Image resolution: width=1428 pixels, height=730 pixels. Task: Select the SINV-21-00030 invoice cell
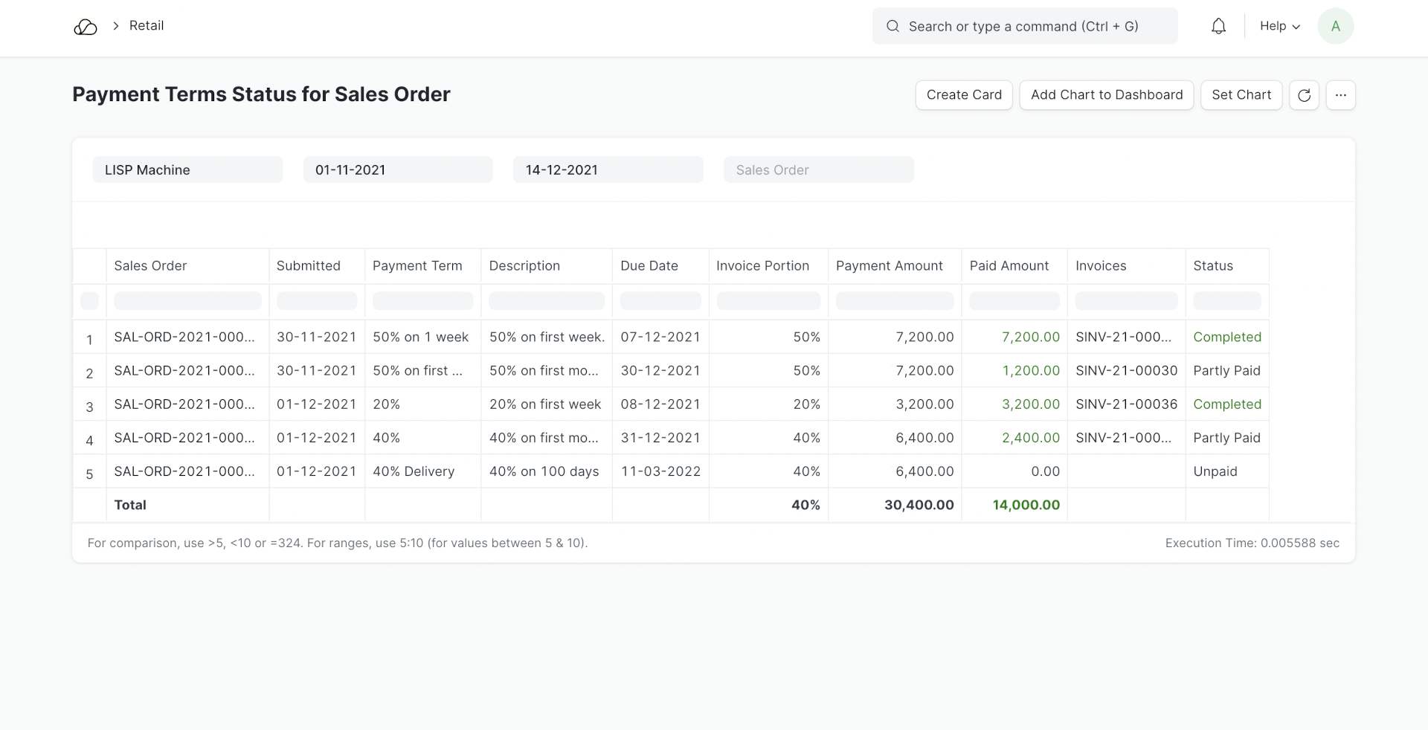[1126, 371]
